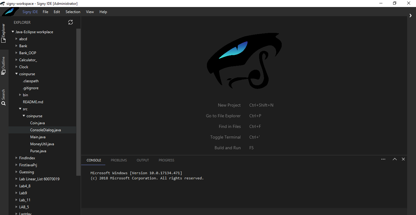This screenshot has height=215, width=416.
Task: Maximize the bottom console panel
Action: (x=395, y=159)
